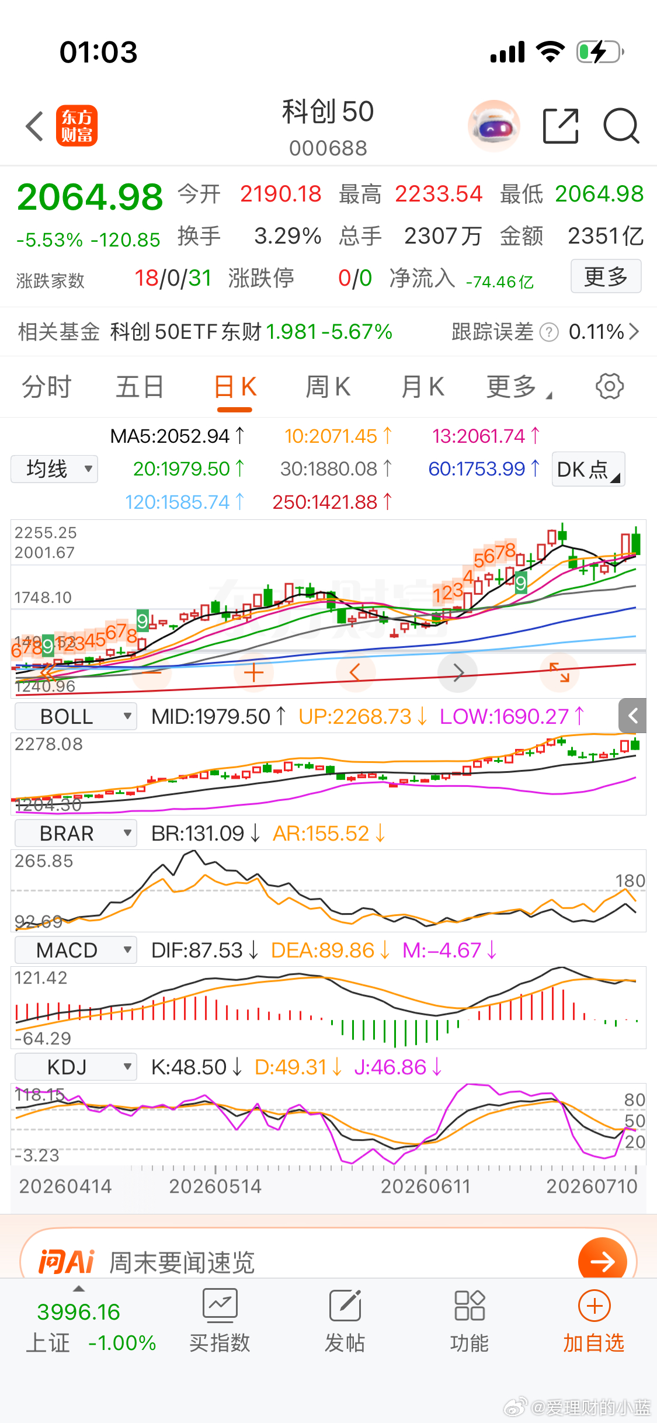Switch to 月K tab
Screen dimensions: 657x1423
tap(423, 387)
